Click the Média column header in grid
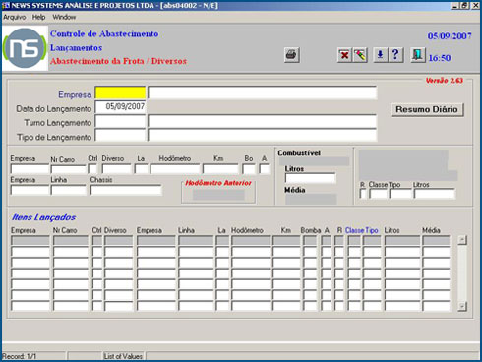Image resolution: width=482 pixels, height=362 pixels. coord(431,230)
